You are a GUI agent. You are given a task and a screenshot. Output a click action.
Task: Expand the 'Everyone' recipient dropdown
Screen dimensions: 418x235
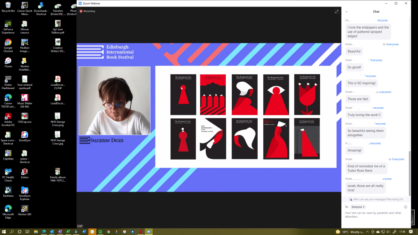[x=358, y=207]
